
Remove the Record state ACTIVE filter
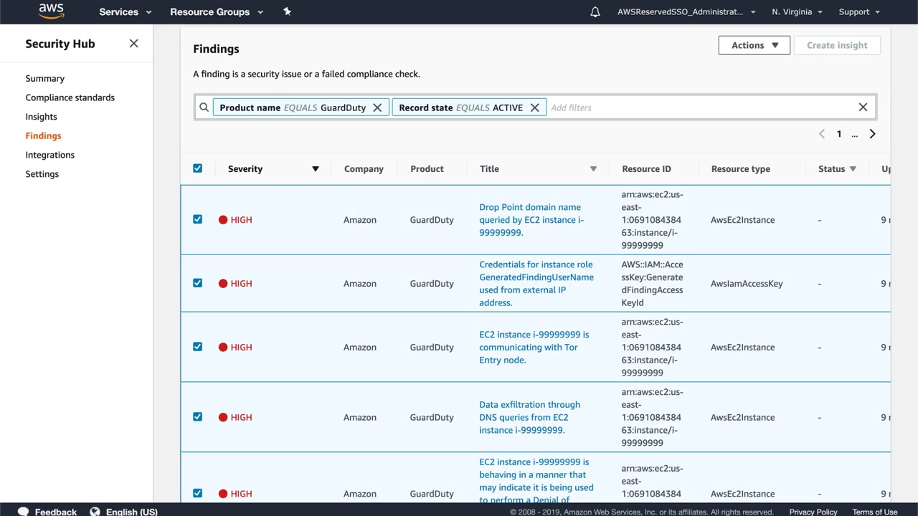point(534,107)
